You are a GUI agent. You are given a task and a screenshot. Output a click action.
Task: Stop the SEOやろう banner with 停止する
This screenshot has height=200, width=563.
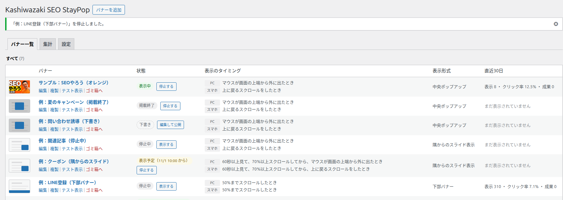(166, 87)
